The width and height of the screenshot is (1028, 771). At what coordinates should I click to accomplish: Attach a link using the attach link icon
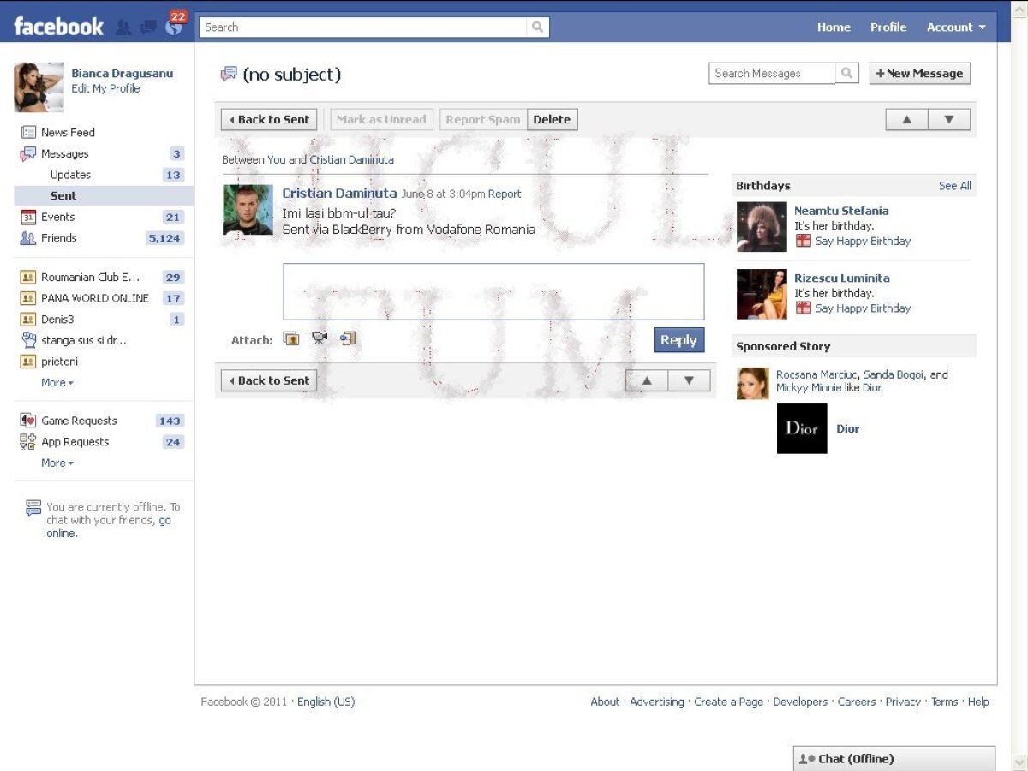click(x=347, y=338)
